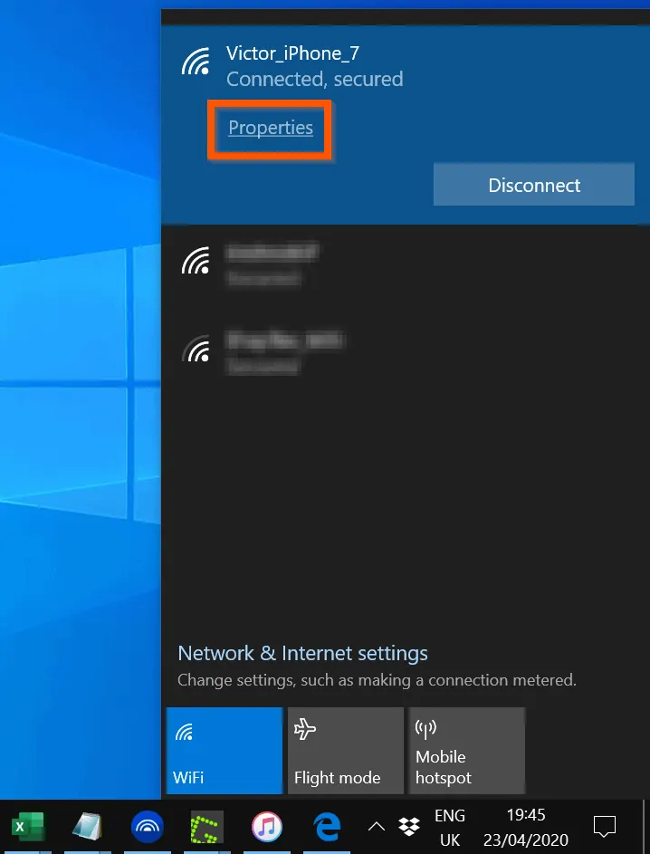Select the second blurred WiFi network
Screen dimensions: 650x854
[272, 263]
